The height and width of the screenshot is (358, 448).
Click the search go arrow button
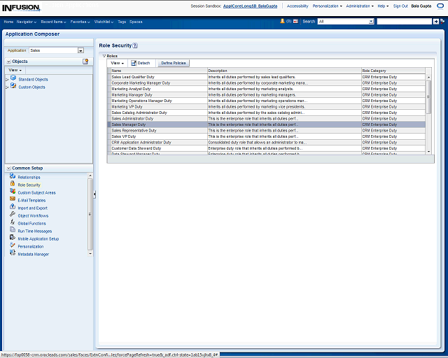point(435,22)
